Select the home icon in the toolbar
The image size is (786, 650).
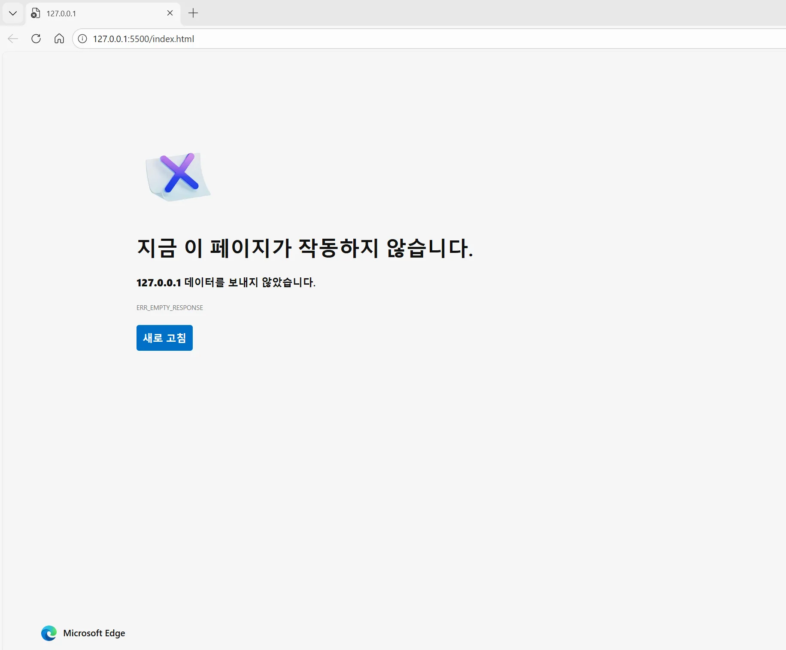click(x=59, y=39)
